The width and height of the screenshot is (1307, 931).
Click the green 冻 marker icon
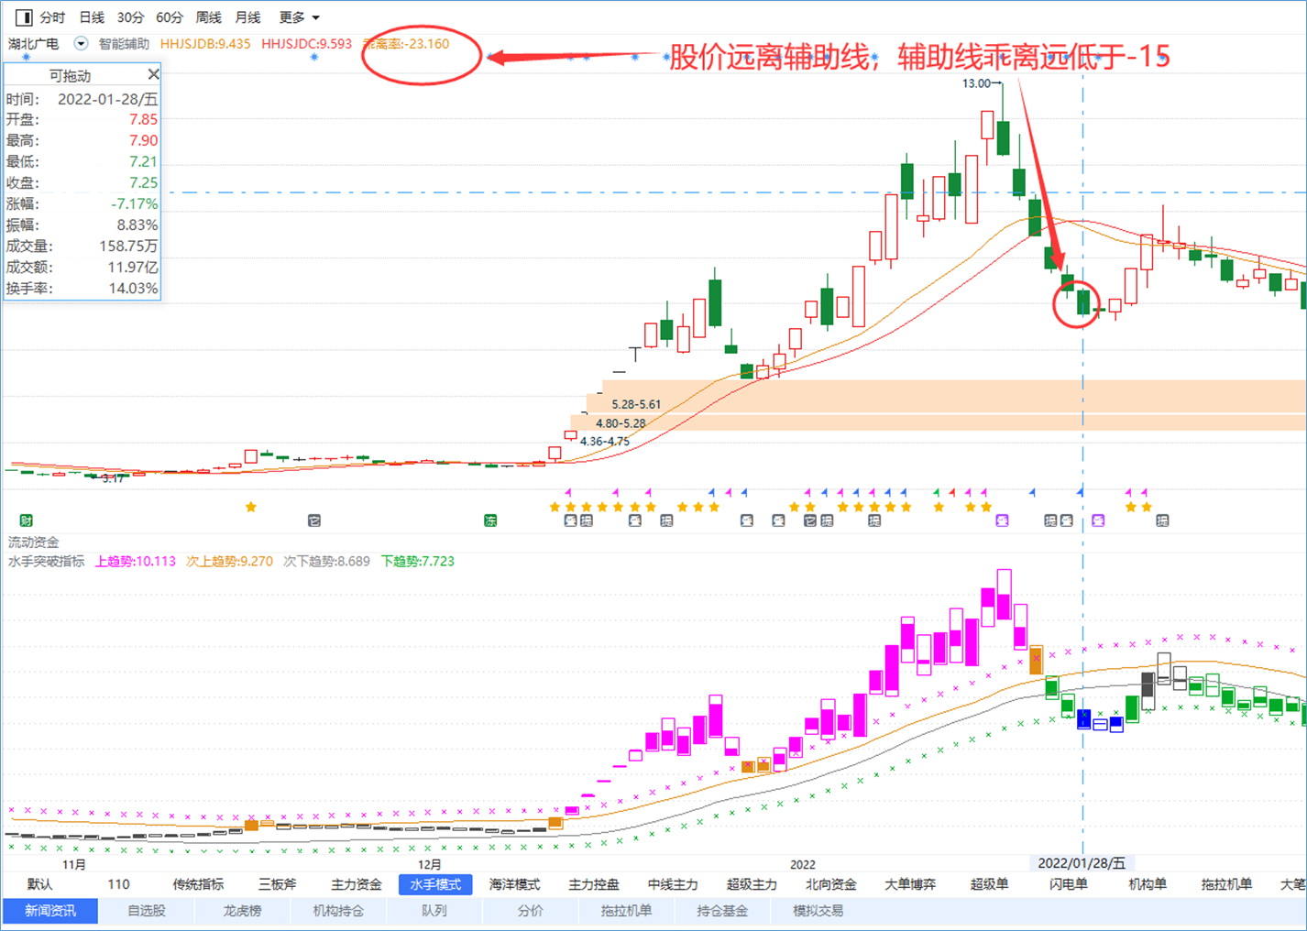click(490, 520)
